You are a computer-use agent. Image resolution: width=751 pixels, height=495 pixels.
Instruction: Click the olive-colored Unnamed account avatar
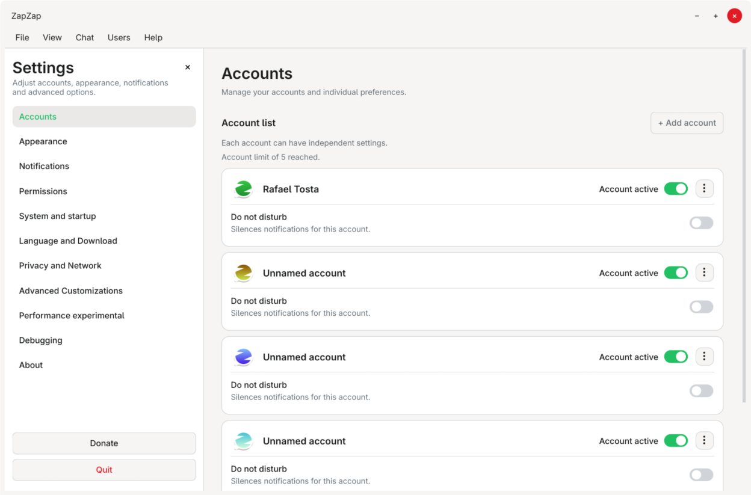244,273
